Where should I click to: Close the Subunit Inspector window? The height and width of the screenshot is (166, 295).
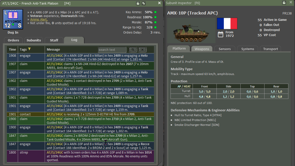coord(291,2)
